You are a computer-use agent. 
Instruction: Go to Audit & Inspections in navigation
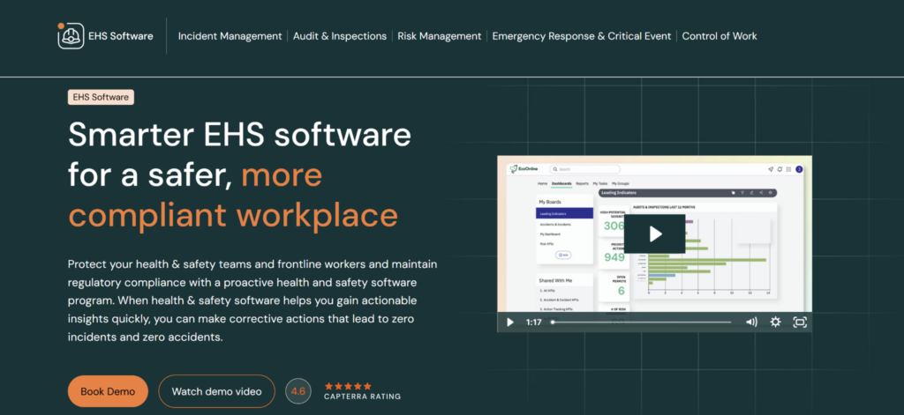click(340, 36)
